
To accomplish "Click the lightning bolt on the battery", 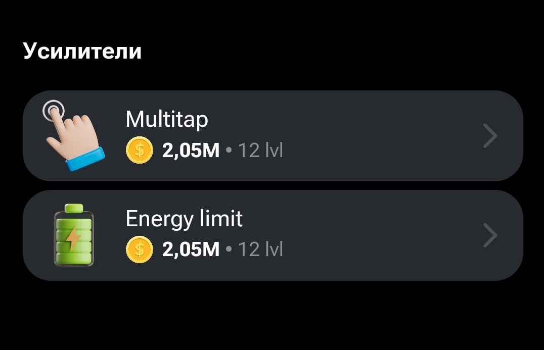I will [x=73, y=238].
